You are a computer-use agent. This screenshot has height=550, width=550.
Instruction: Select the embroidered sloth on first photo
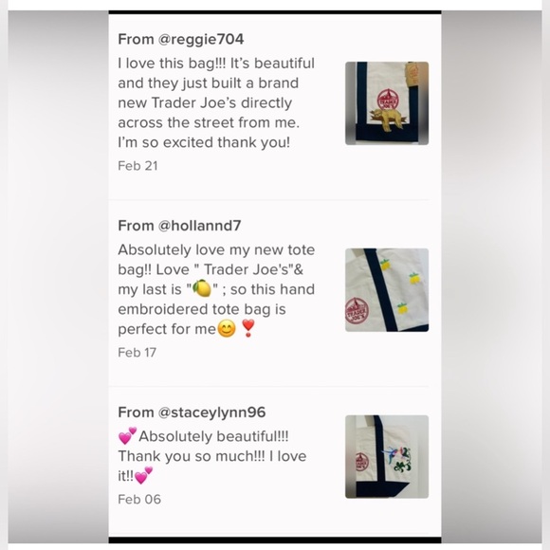387,119
